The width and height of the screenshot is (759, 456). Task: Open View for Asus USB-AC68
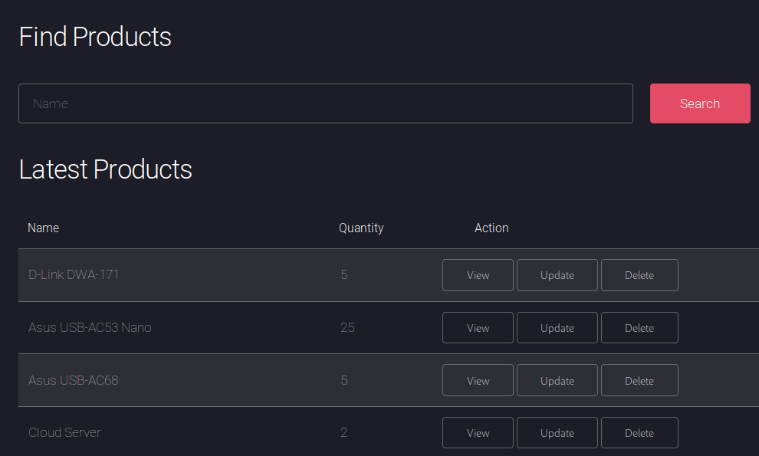click(478, 381)
